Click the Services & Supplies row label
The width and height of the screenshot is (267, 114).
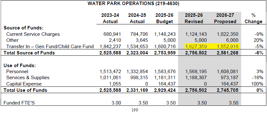coord(28,78)
